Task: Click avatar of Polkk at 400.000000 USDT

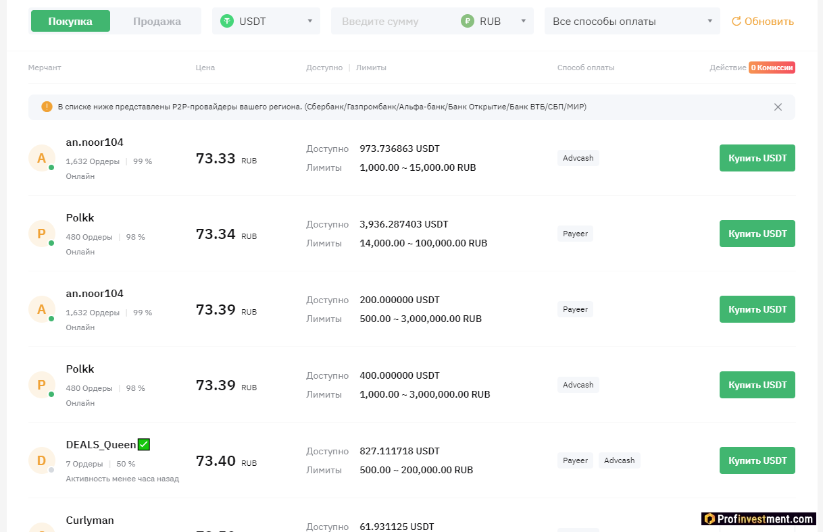Action: pyautogui.click(x=41, y=385)
